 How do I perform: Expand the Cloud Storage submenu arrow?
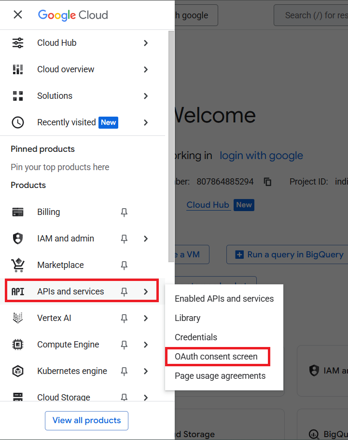tap(146, 397)
